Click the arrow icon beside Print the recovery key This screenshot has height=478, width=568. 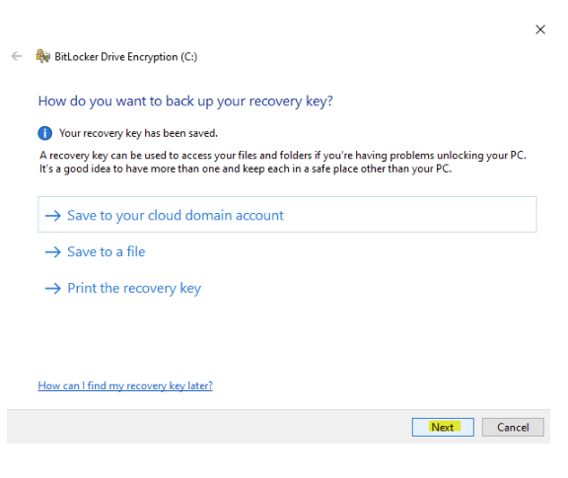(53, 288)
